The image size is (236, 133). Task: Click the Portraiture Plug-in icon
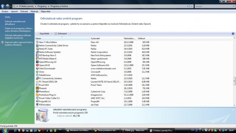click(37, 95)
